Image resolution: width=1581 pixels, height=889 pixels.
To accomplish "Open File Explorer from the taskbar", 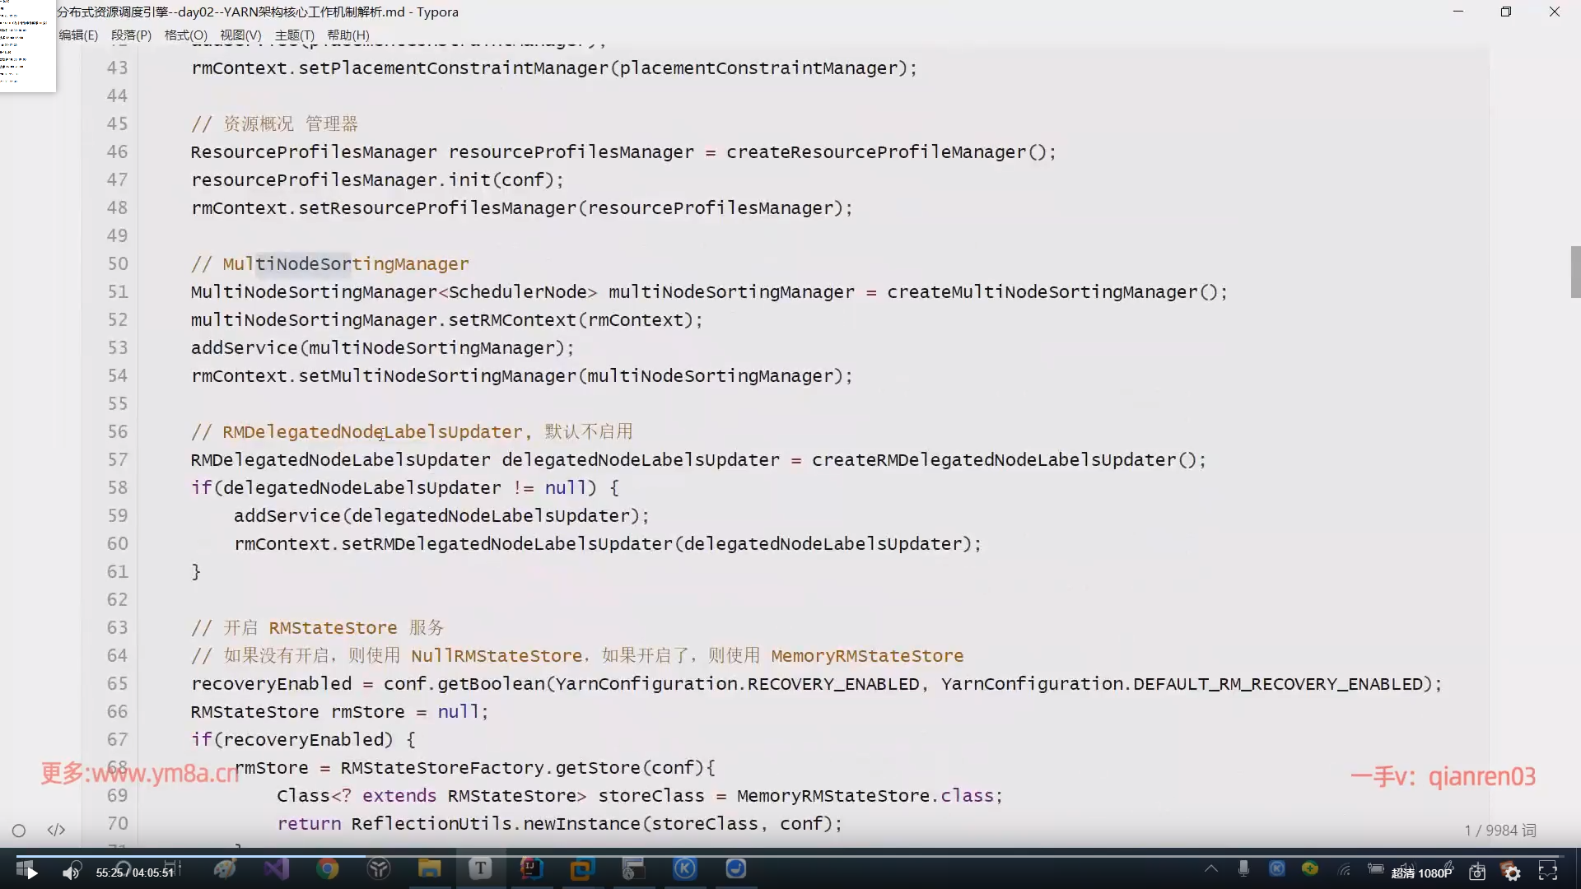I will (x=429, y=869).
